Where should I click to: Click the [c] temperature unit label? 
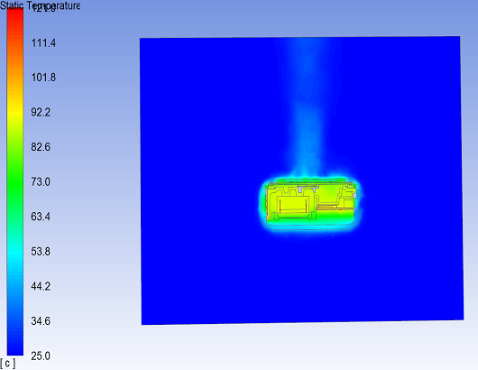[7, 364]
